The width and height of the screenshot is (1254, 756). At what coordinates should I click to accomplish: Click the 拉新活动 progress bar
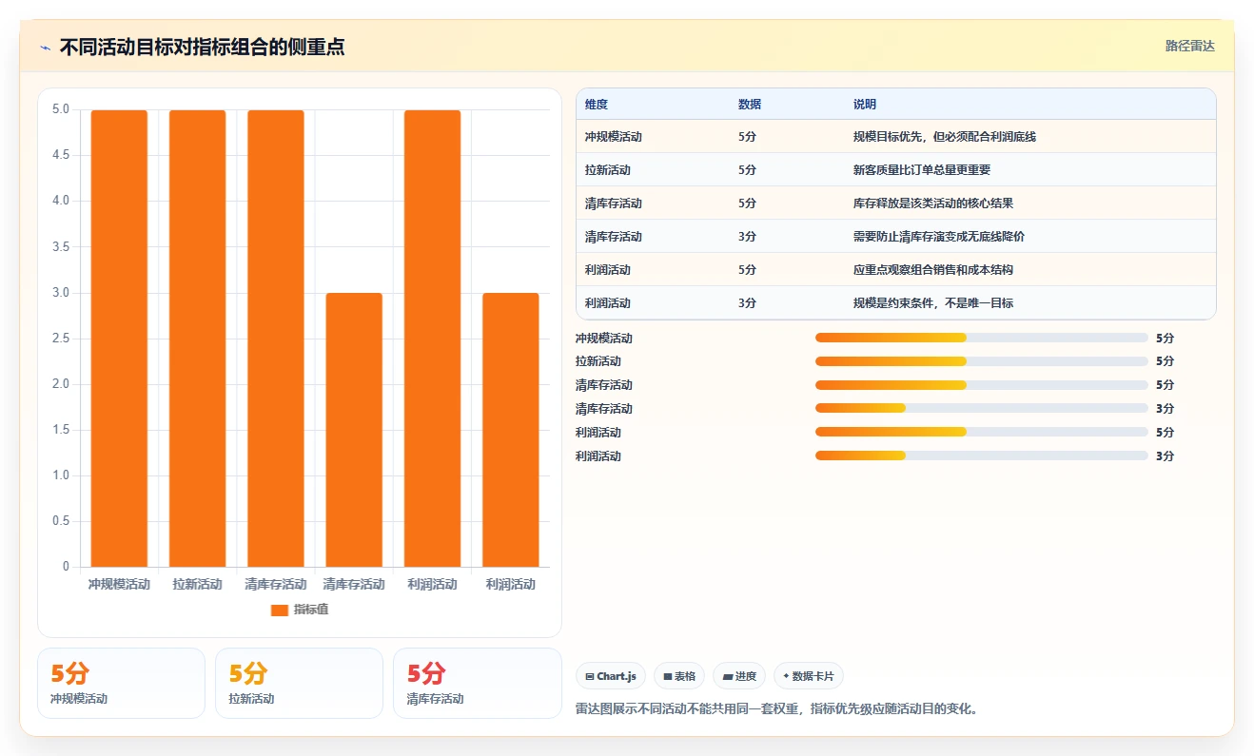[x=982, y=361]
